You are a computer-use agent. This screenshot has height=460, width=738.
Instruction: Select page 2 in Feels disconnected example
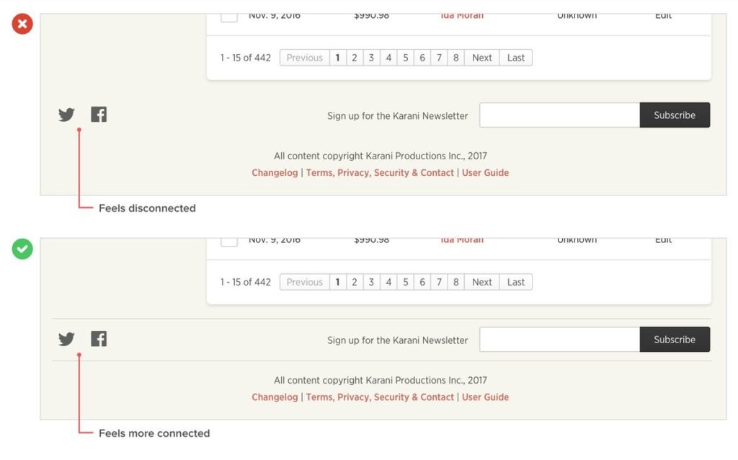(x=355, y=58)
